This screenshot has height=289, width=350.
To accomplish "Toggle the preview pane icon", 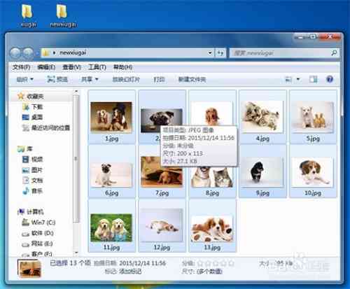I will tap(313, 79).
